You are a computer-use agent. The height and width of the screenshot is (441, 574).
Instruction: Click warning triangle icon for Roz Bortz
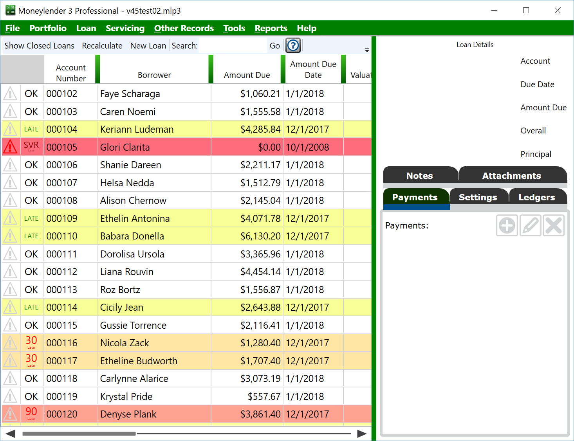pyautogui.click(x=10, y=290)
